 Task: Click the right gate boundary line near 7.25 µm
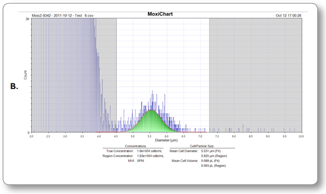[209, 75]
